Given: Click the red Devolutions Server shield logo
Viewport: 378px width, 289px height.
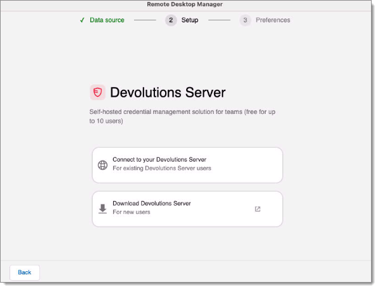Looking at the screenshot, I should click(98, 92).
